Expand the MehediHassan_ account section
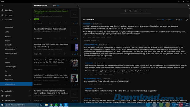The width and height of the screenshot is (190, 107). [x=30, y=100]
